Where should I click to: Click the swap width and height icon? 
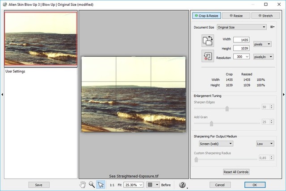click(x=208, y=41)
